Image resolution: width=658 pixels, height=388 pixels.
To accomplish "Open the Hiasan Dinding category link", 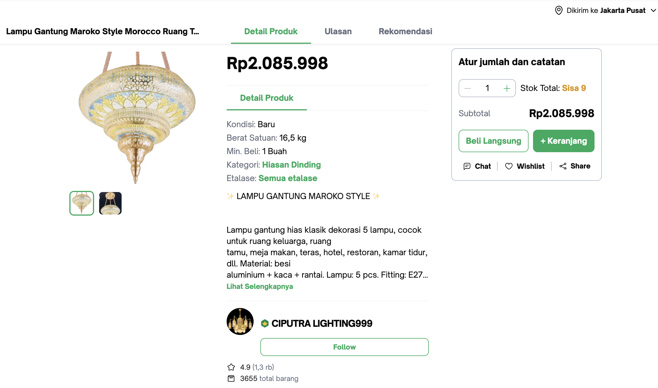I will coord(292,165).
